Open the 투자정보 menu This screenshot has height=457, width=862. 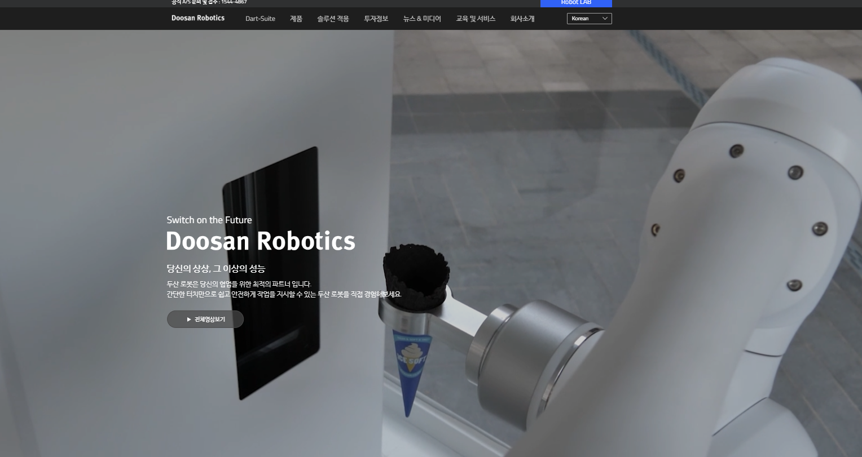[376, 19]
